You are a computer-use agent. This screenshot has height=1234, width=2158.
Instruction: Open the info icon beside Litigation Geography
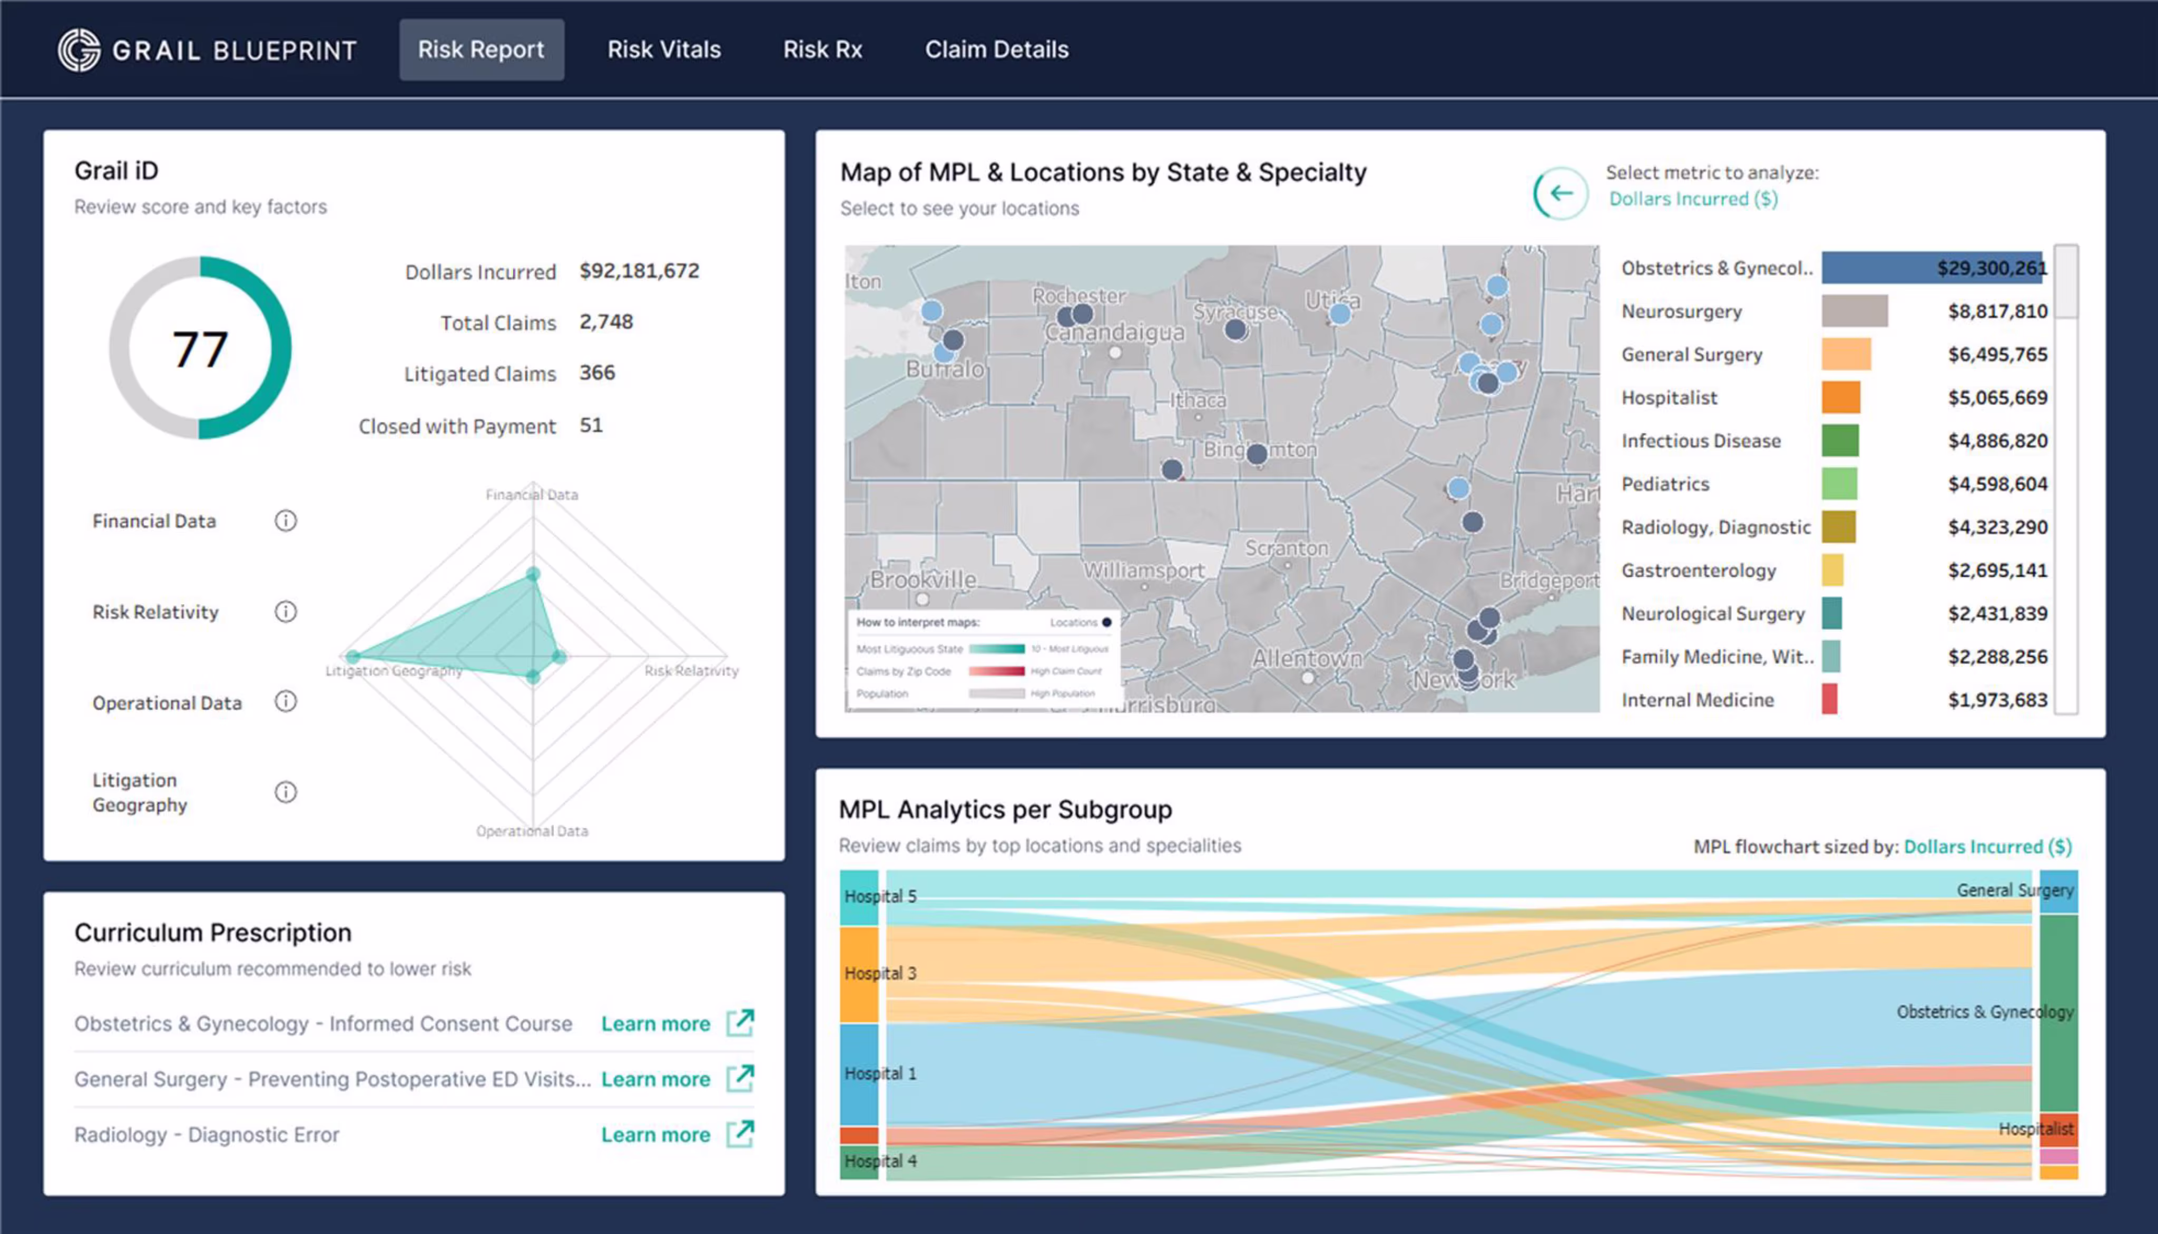point(286,791)
